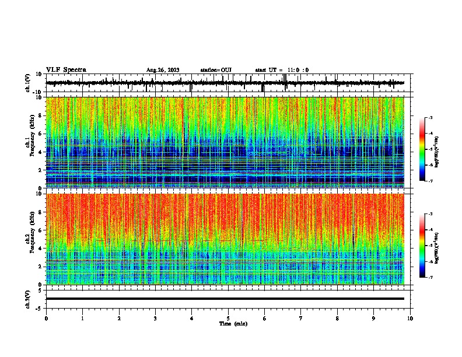Image resolution: width=462 pixels, height=357 pixels.
Task: Click inside the ch.2 spectrogram panel
Action: click(x=225, y=239)
